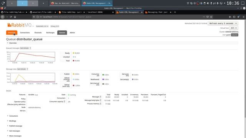
Task: Click the yellow Ready color swatch
Action: (73, 53)
